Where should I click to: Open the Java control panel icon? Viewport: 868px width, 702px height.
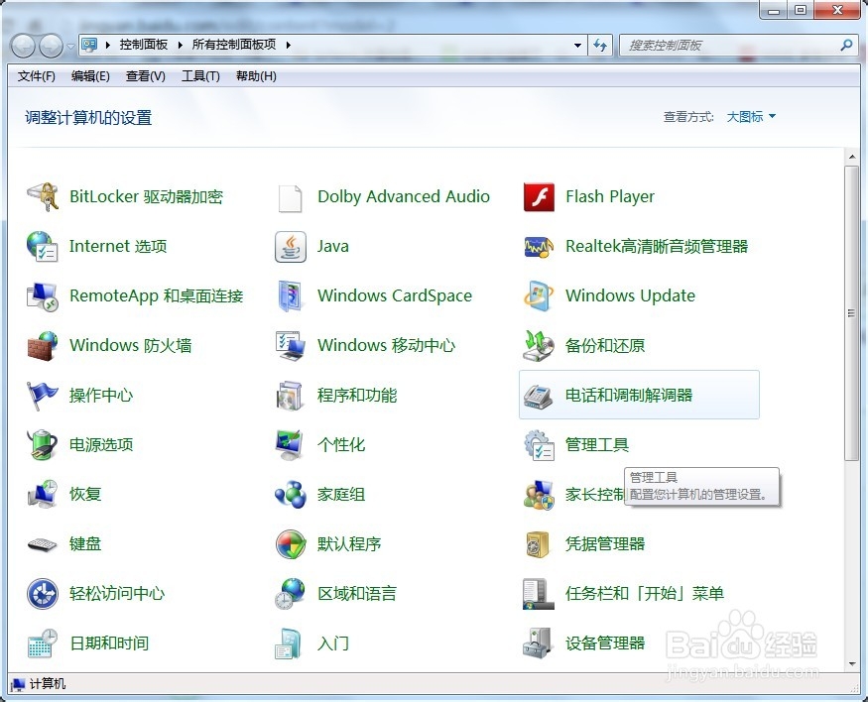pos(290,246)
